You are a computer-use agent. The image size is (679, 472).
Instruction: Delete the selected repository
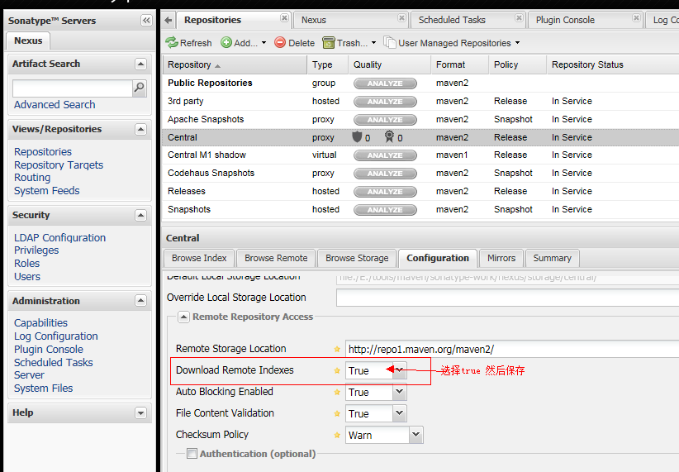tap(294, 43)
